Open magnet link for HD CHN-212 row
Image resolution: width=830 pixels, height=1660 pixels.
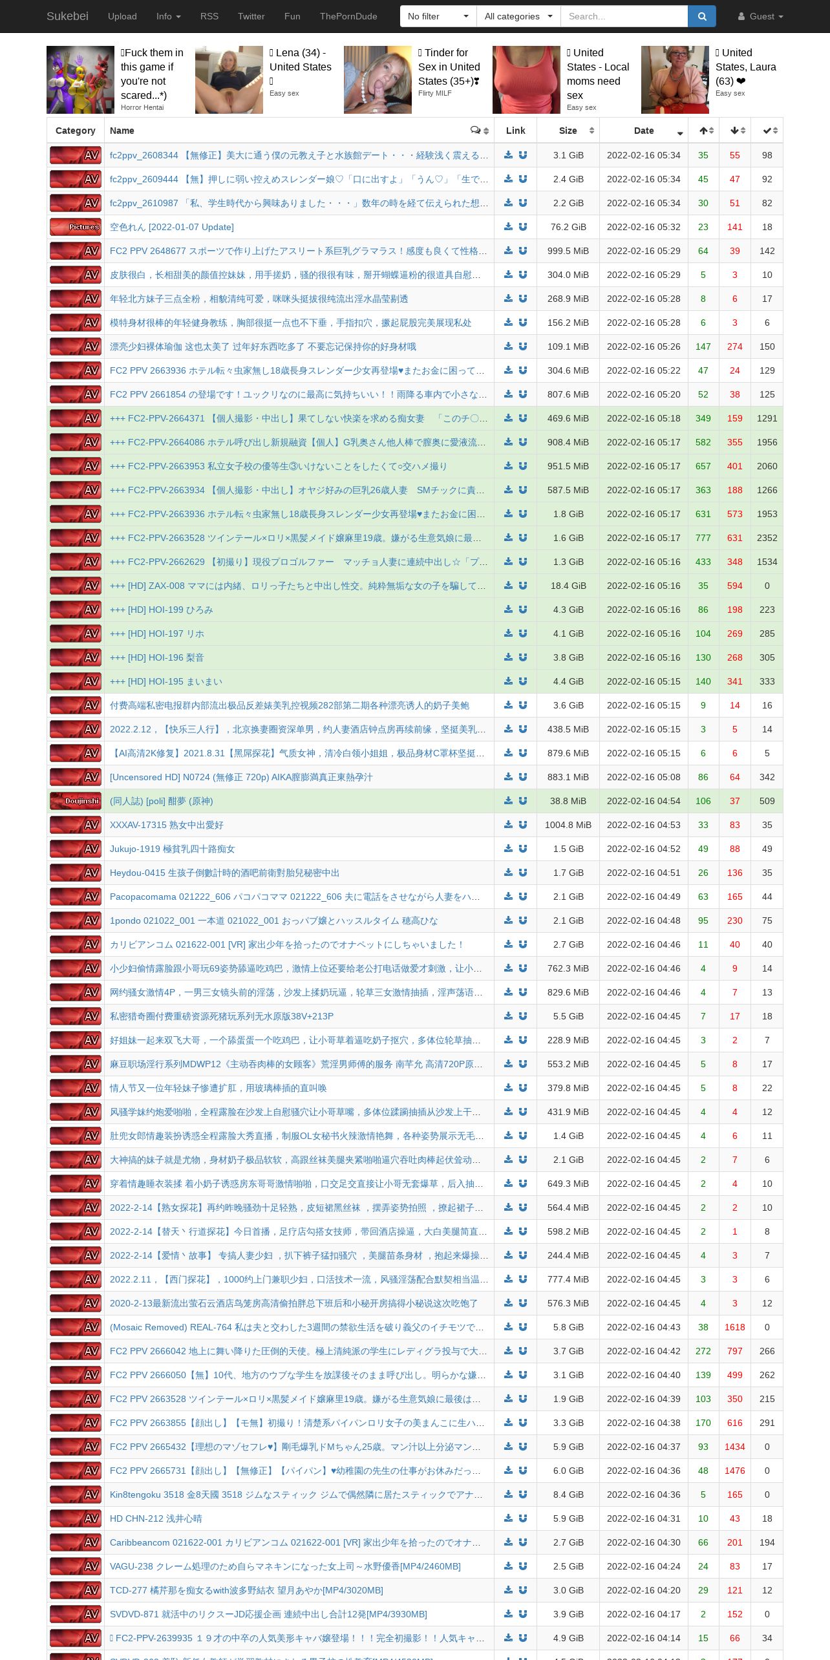[523, 1518]
